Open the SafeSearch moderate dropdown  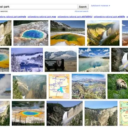pyautogui.click(x=100, y=6)
